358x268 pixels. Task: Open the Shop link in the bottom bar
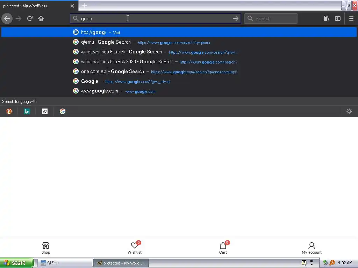point(46,248)
